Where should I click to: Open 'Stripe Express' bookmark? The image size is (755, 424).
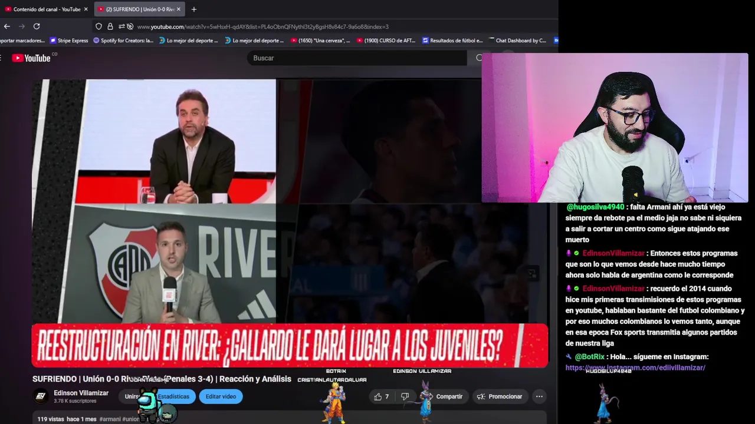click(x=69, y=41)
